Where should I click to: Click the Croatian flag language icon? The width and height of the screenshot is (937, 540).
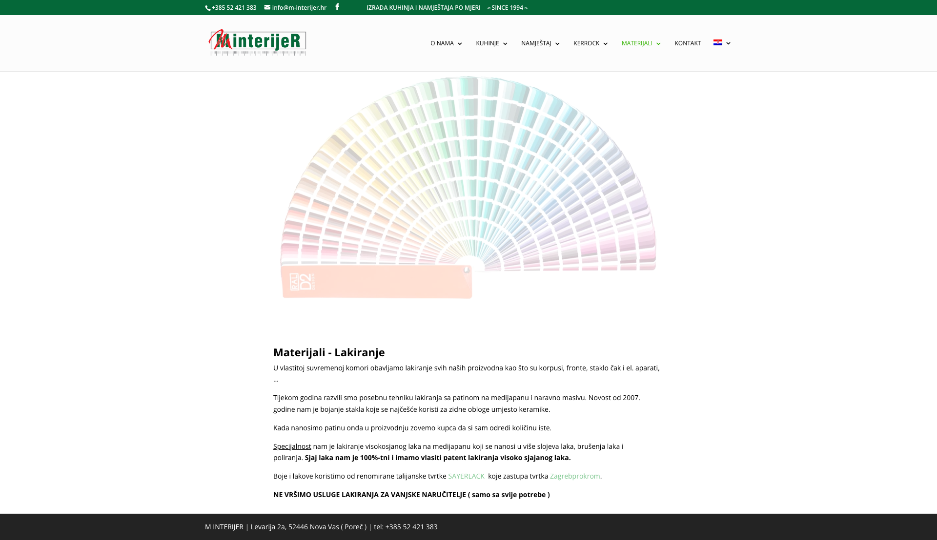[x=717, y=43]
